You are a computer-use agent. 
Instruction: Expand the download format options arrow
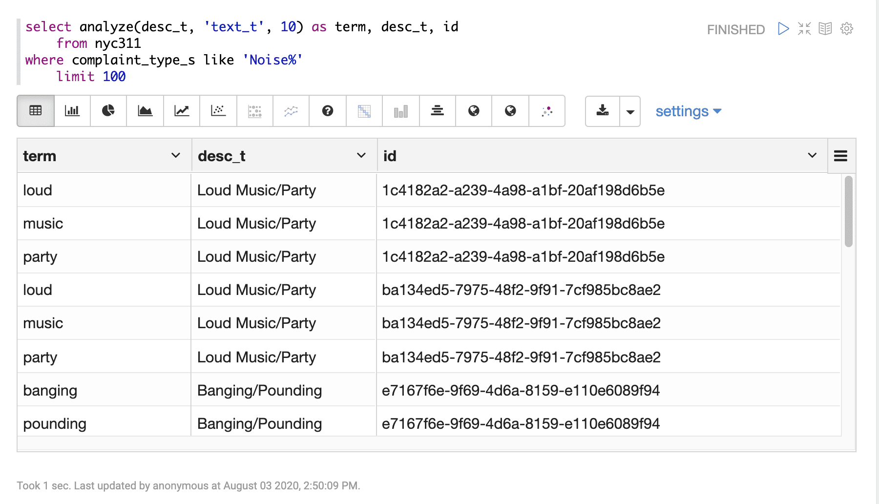(630, 111)
